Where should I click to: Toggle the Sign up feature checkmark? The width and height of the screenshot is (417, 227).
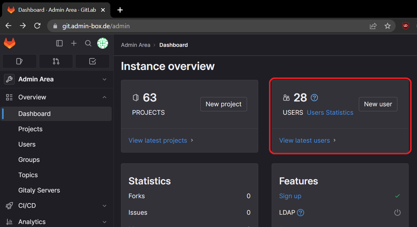pos(397,196)
